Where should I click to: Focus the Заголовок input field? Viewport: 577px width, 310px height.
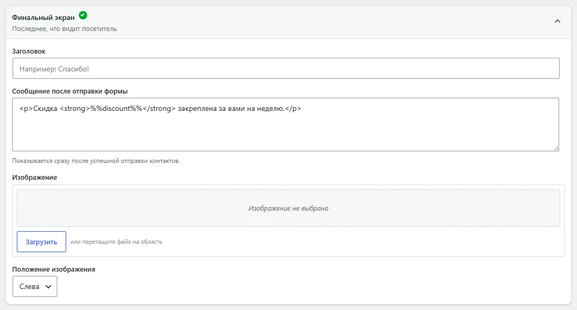coord(286,68)
